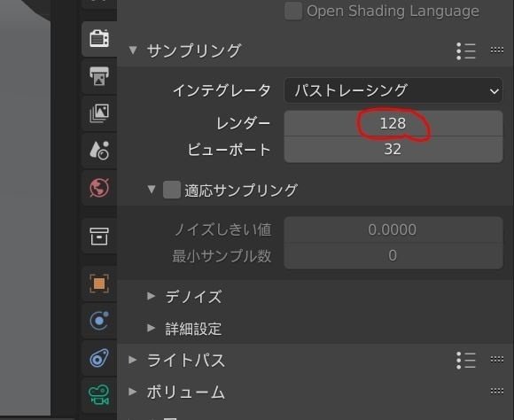Screen dimensions: 514x420
Task: Open the Physics properties tab icon
Action: click(99, 321)
